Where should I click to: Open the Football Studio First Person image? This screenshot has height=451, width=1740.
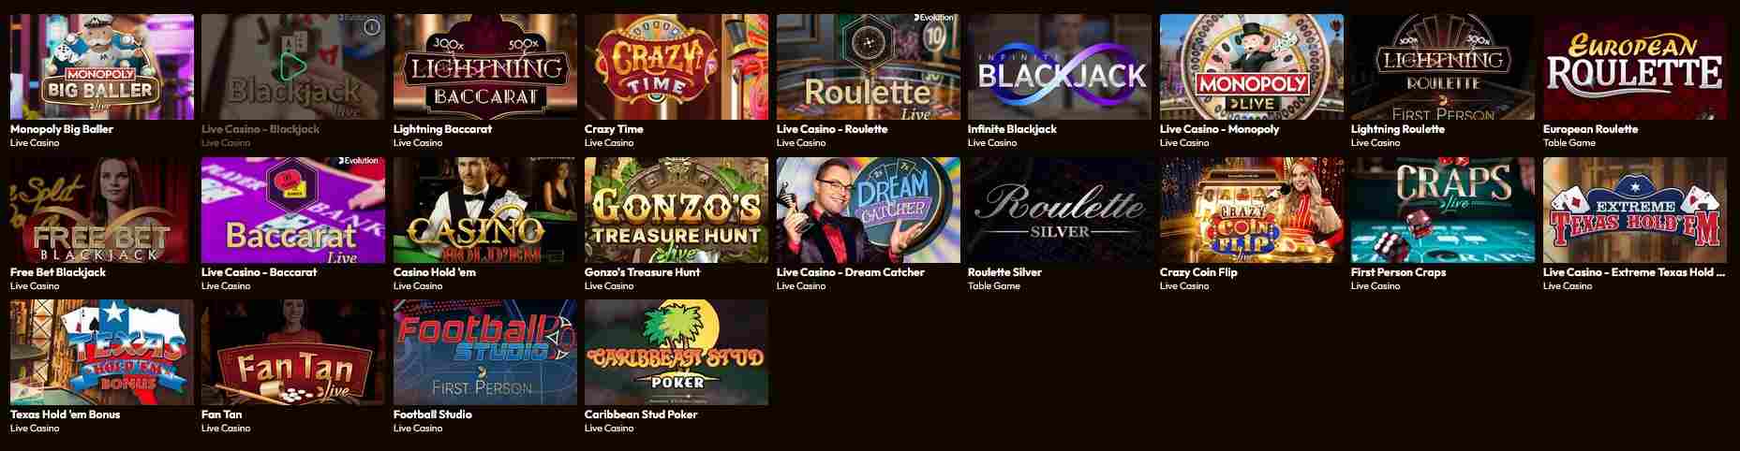(484, 352)
